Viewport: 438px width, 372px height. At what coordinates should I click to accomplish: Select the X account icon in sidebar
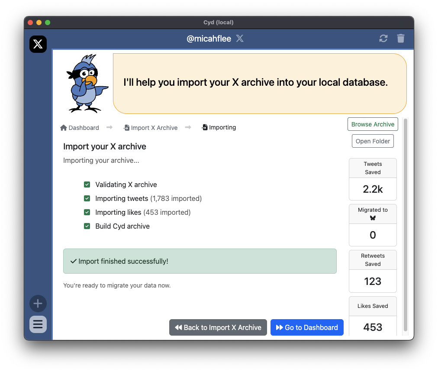(x=38, y=44)
